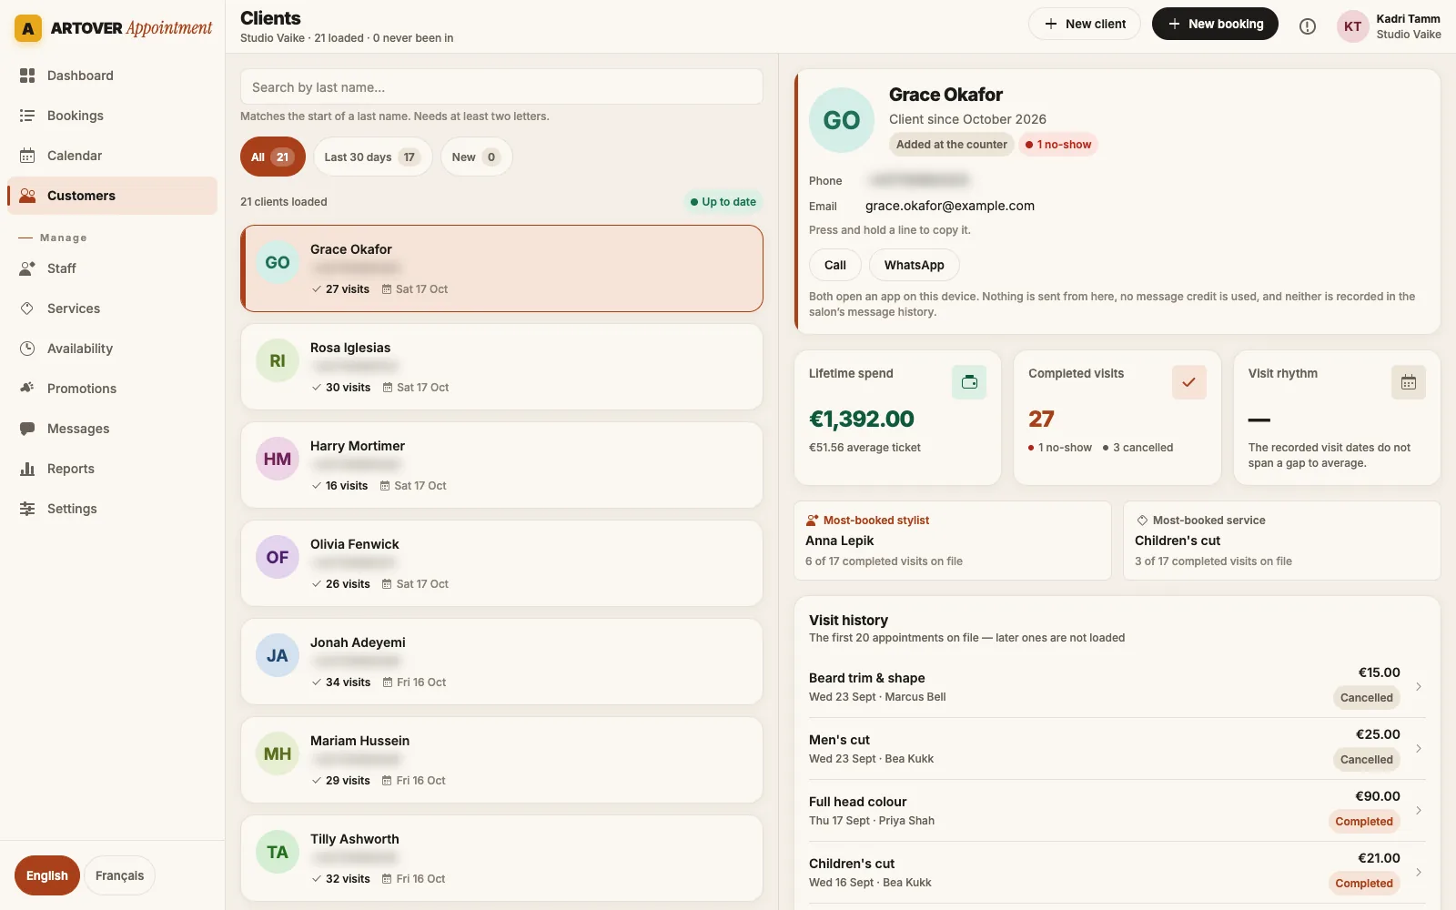Click the Services tag icon
This screenshot has width=1456, height=910.
(27, 308)
